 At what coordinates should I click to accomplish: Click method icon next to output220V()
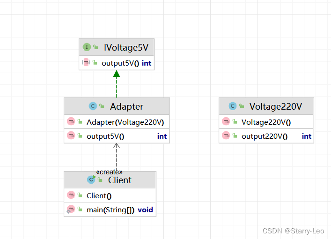226,135
